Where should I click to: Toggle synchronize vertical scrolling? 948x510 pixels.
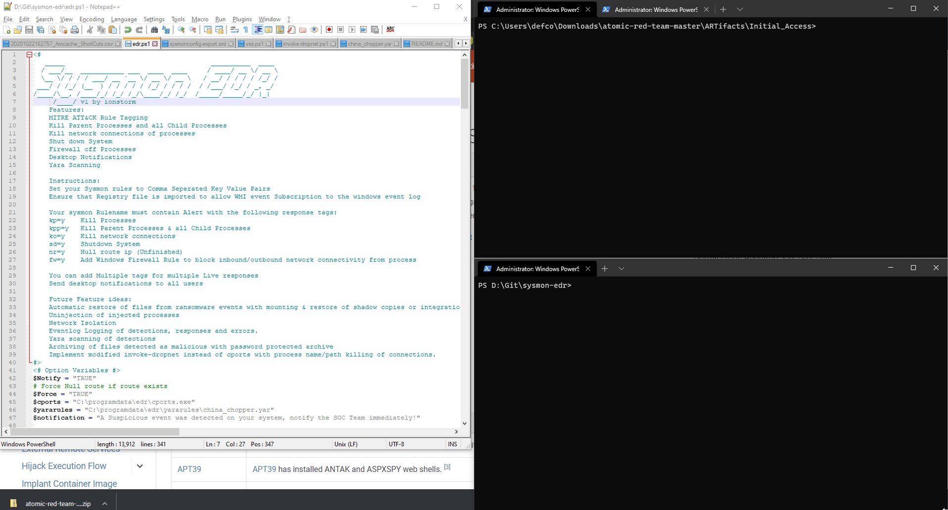[x=208, y=30]
